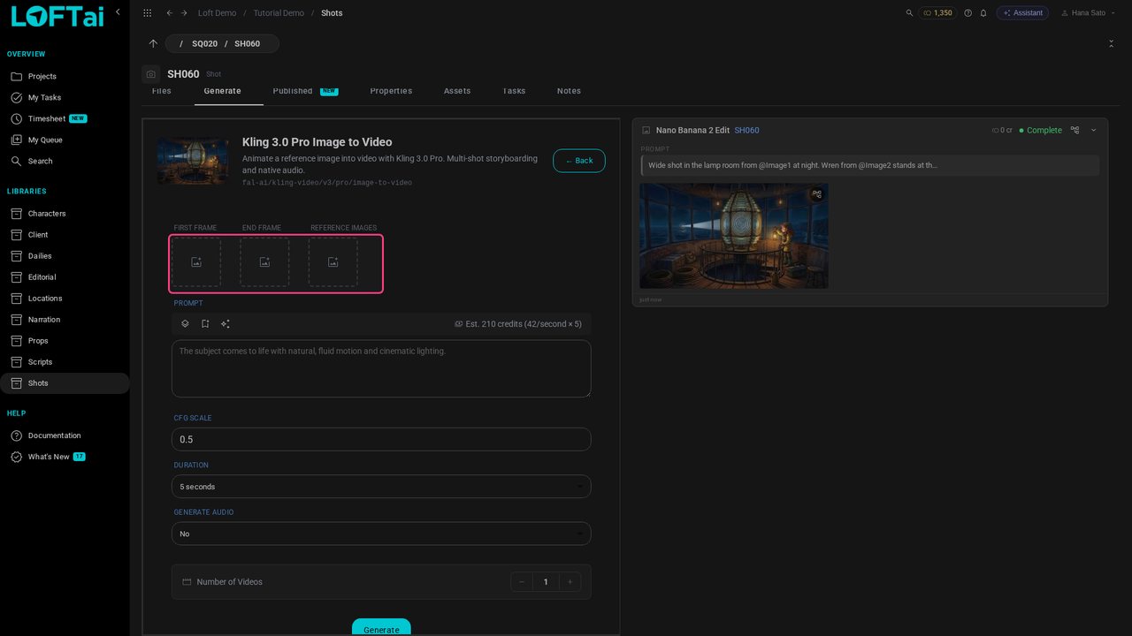Open search via top bar magnifier
This screenshot has height=636, width=1132.
[x=909, y=13]
